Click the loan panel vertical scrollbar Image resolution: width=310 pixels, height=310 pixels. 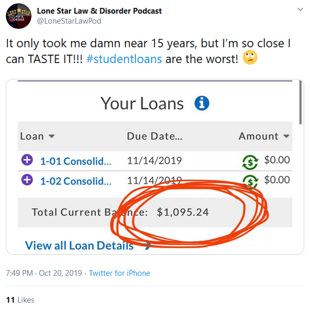point(301,102)
